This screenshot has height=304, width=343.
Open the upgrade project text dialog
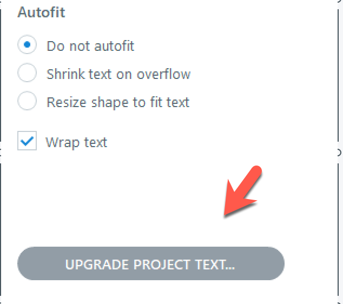pos(151,264)
